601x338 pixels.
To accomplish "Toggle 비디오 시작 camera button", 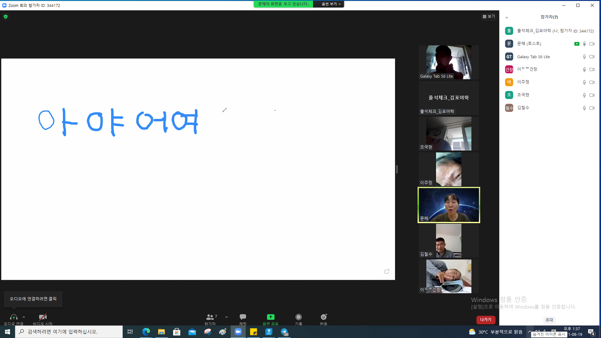I will pyautogui.click(x=43, y=317).
